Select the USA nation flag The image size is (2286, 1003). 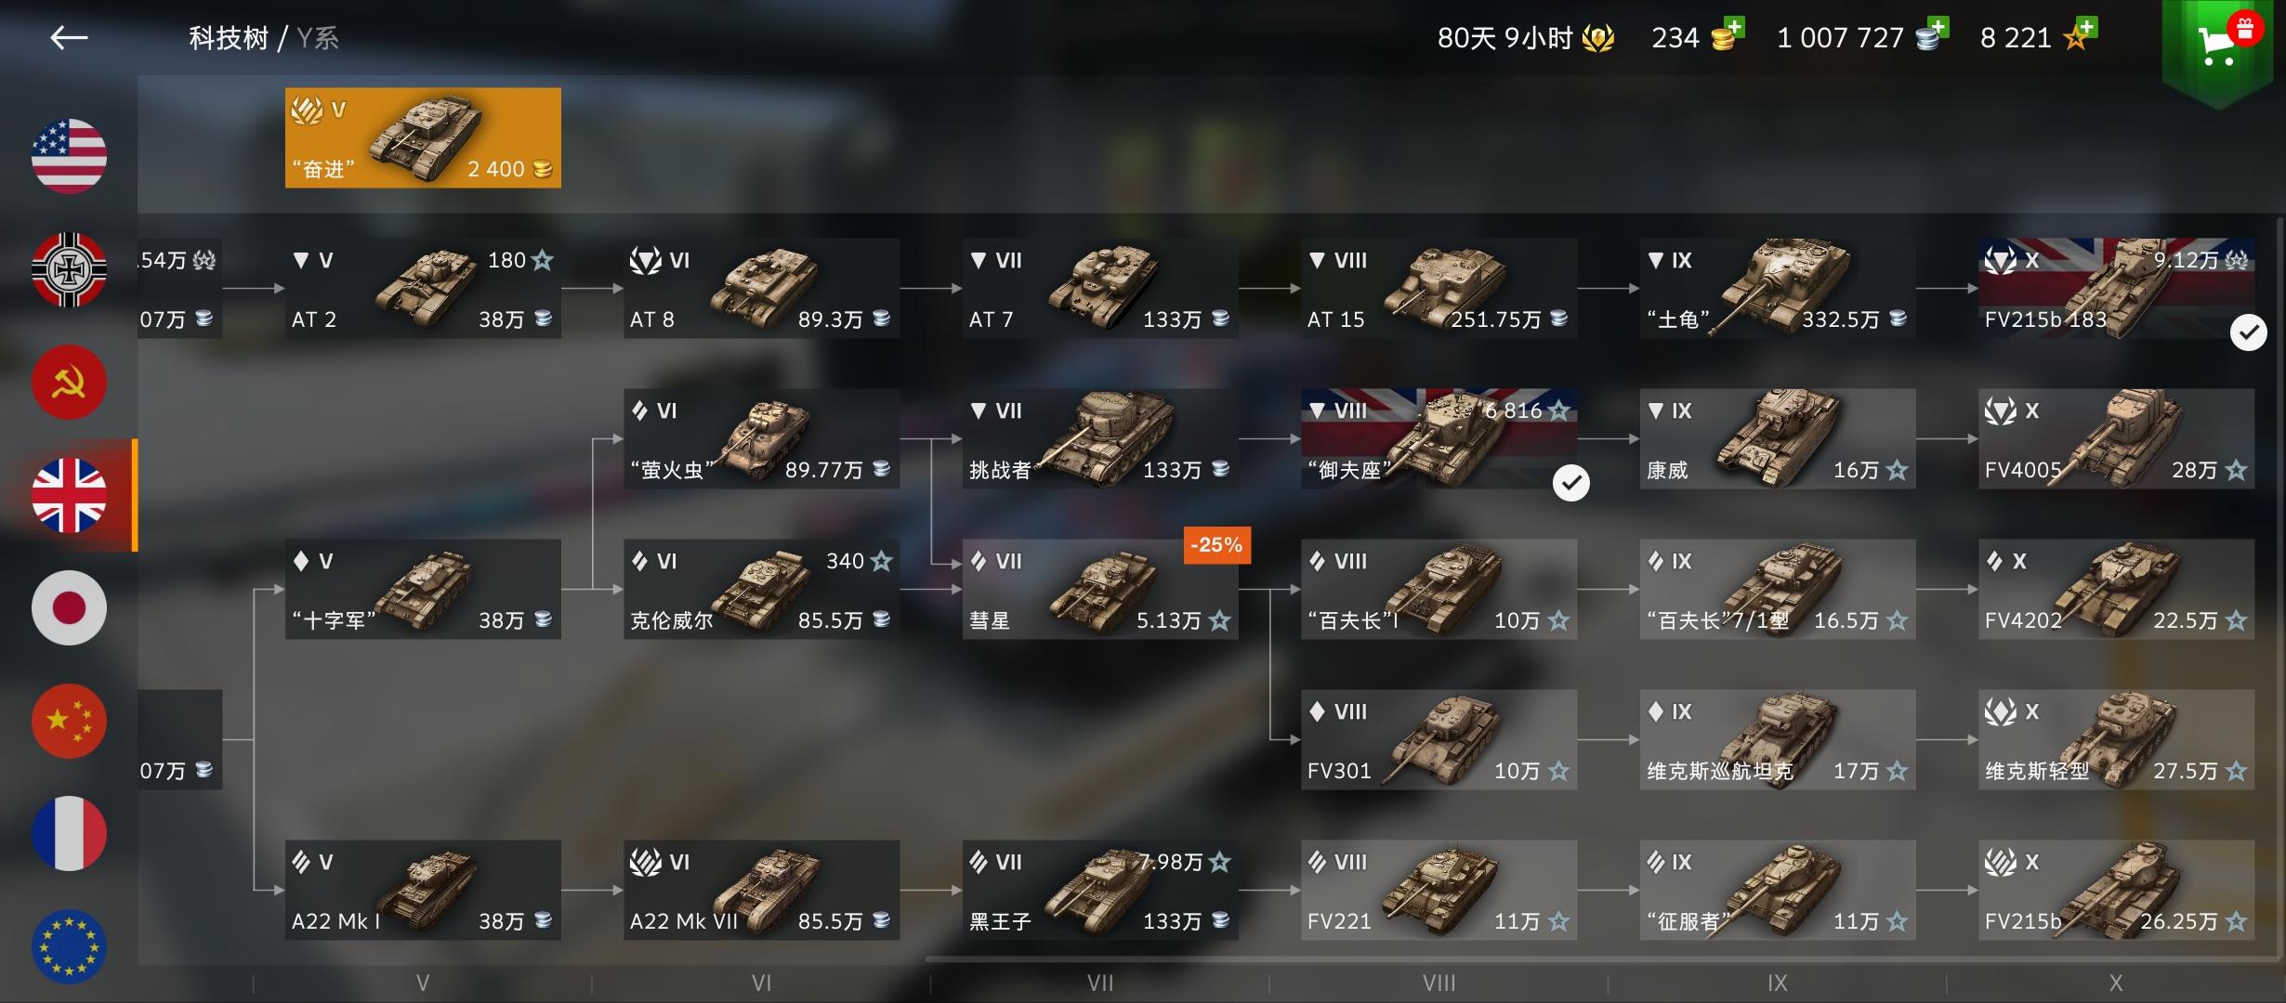coord(69,156)
